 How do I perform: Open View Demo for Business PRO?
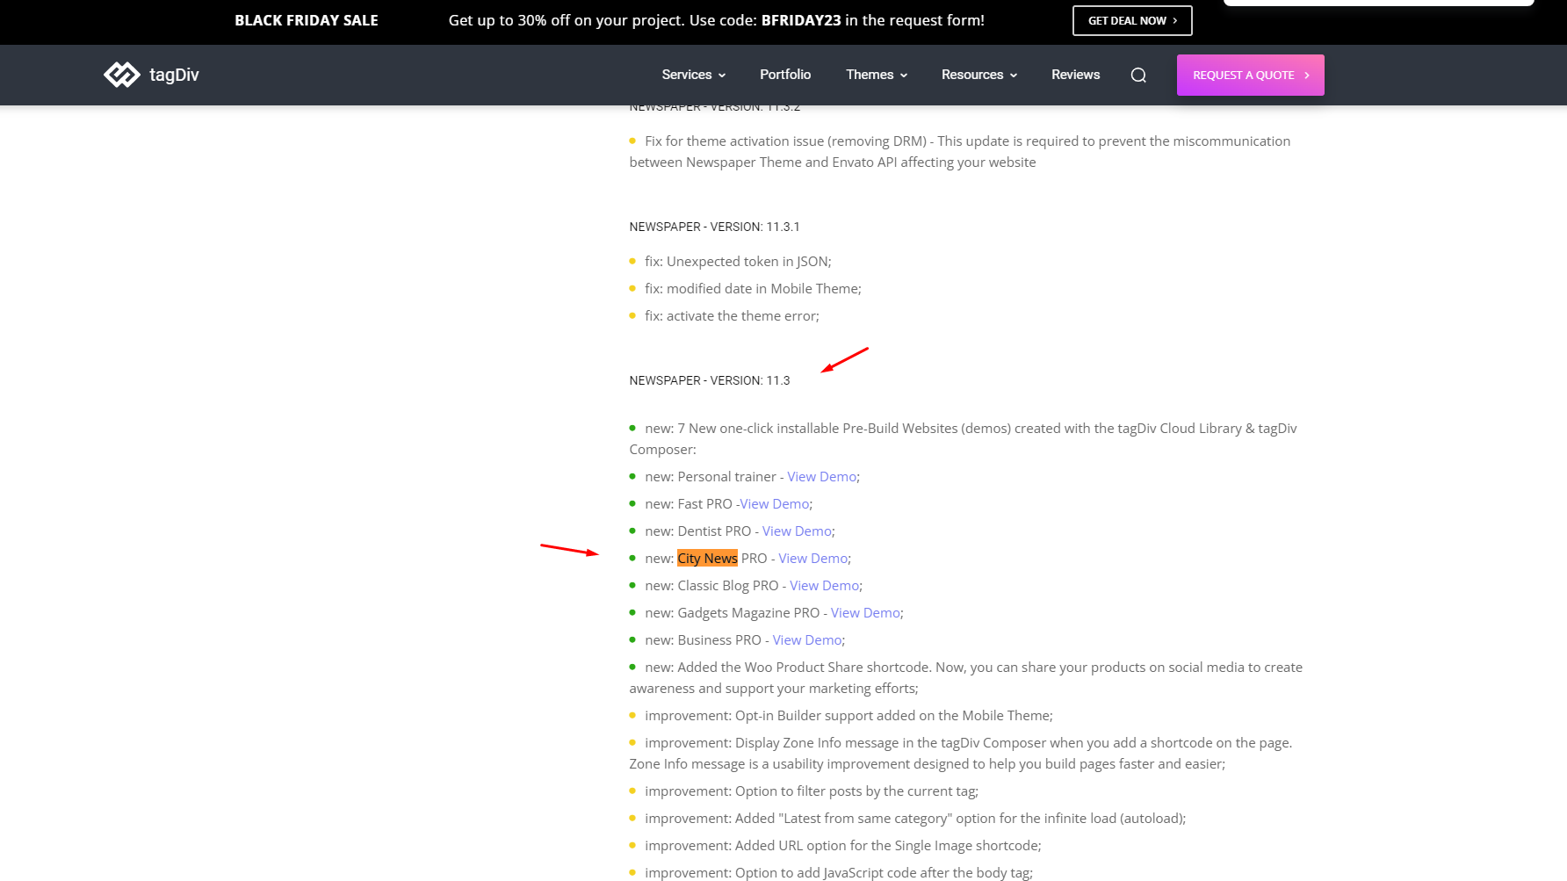807,639
